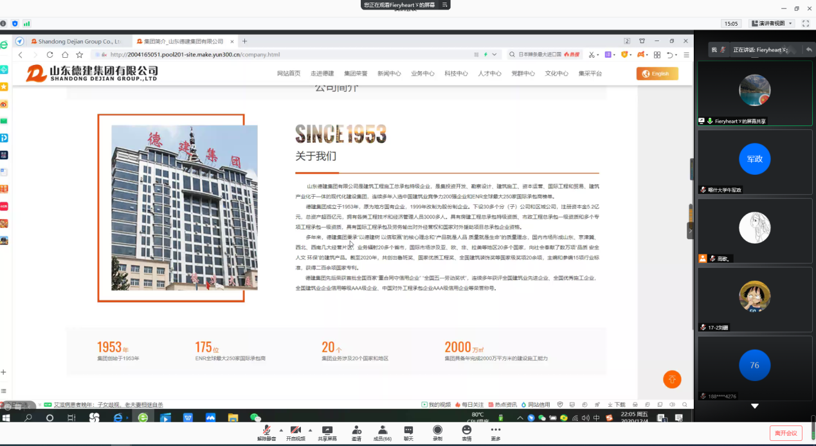The image size is (816, 446).
Task: Open the 更多 more options menu
Action: tap(495, 433)
